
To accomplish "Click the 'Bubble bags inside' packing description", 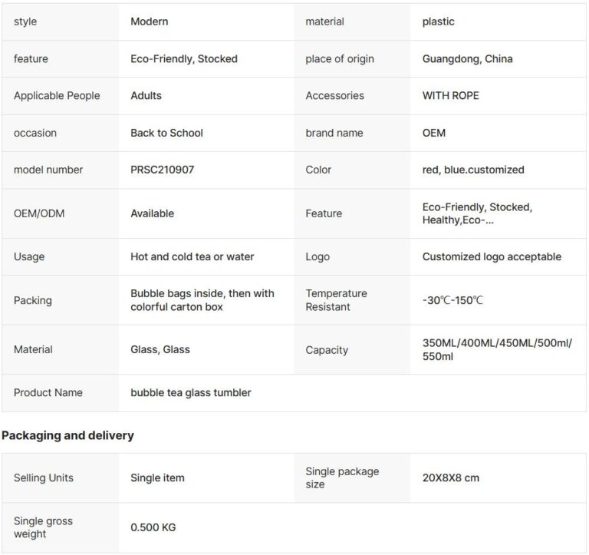I will [202, 300].
